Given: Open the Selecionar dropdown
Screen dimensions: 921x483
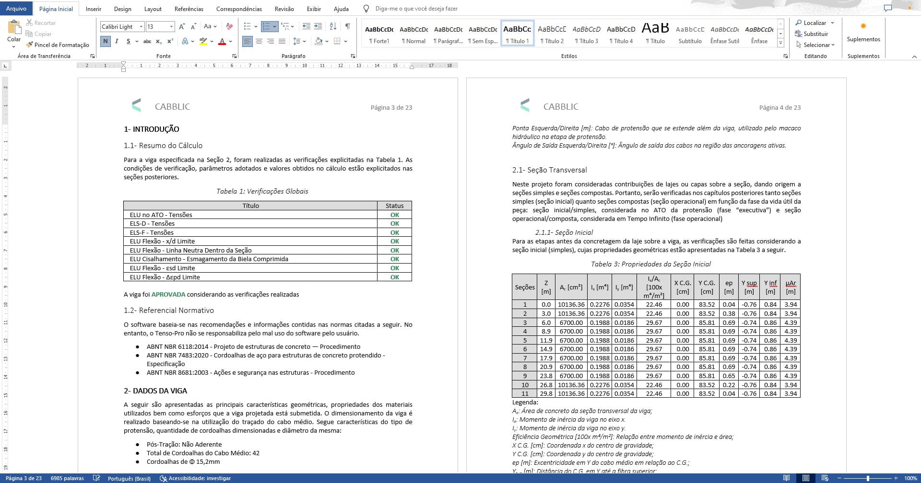Looking at the screenshot, I should coord(815,45).
